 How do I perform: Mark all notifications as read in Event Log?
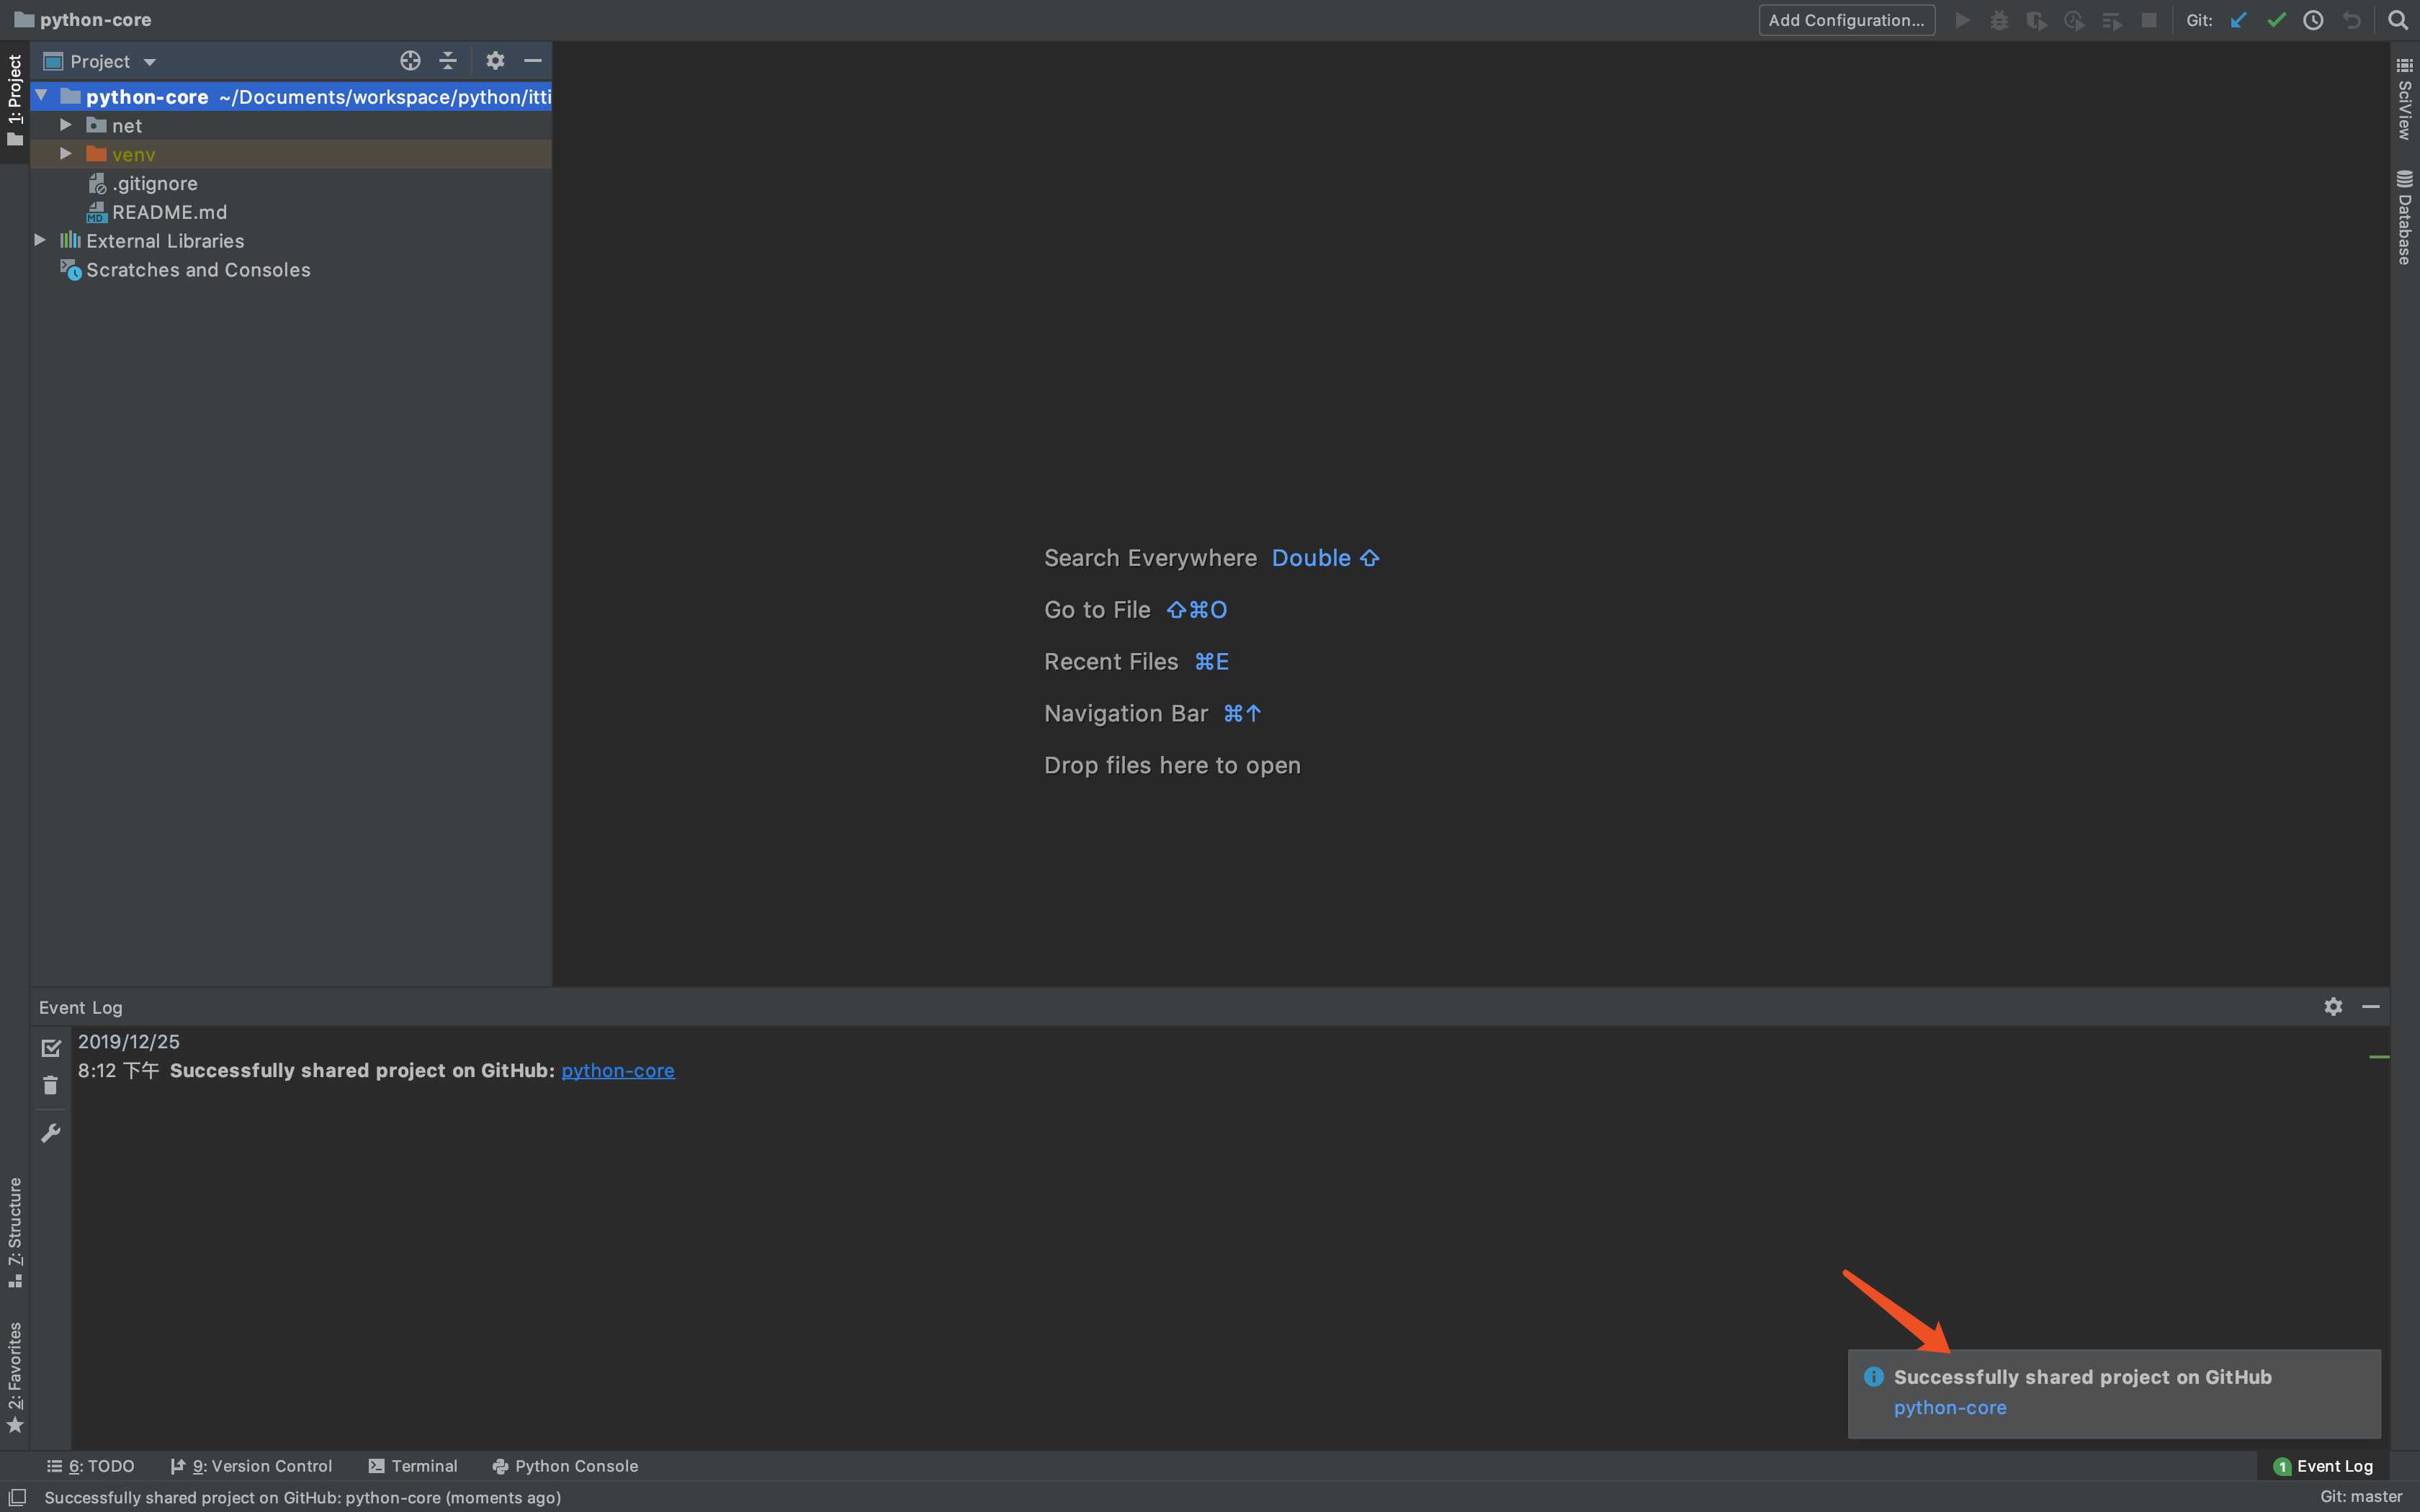pos(51,1048)
